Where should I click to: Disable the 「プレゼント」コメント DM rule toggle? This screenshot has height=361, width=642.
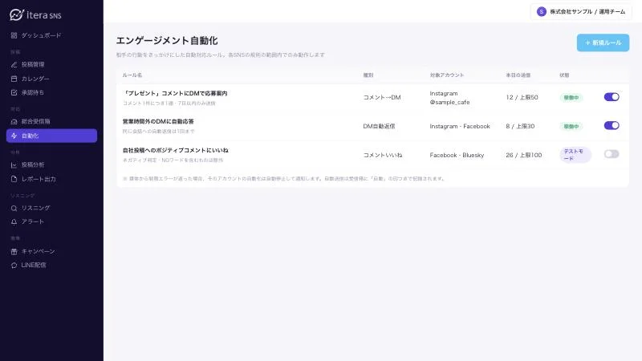[612, 97]
